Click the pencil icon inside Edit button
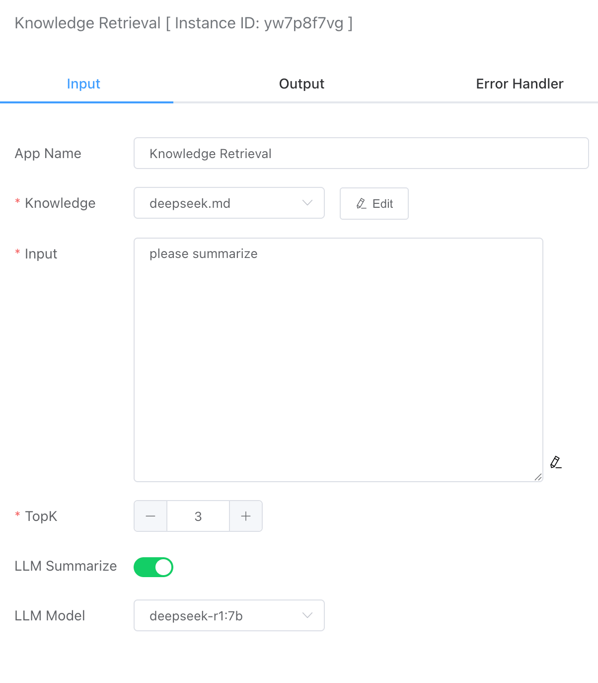The height and width of the screenshot is (683, 598). point(362,203)
